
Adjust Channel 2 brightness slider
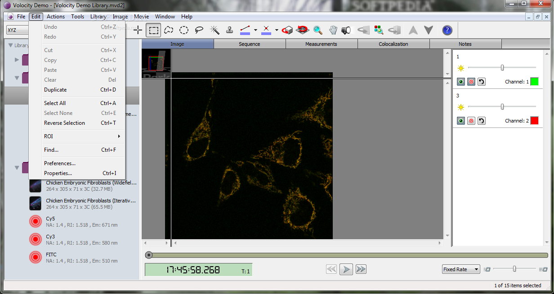tap(502, 107)
